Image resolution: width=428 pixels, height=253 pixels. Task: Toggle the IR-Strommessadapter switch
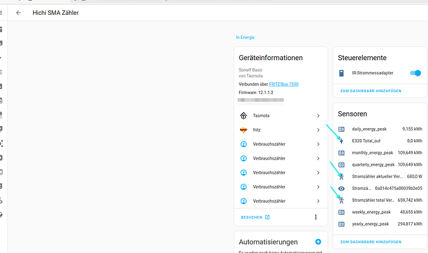pyautogui.click(x=415, y=74)
